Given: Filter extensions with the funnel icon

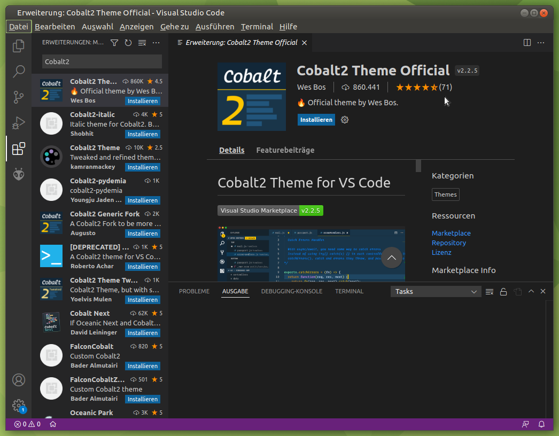Looking at the screenshot, I should pyautogui.click(x=114, y=43).
